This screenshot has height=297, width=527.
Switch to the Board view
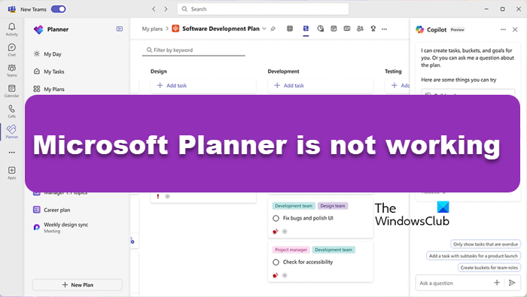[306, 29]
